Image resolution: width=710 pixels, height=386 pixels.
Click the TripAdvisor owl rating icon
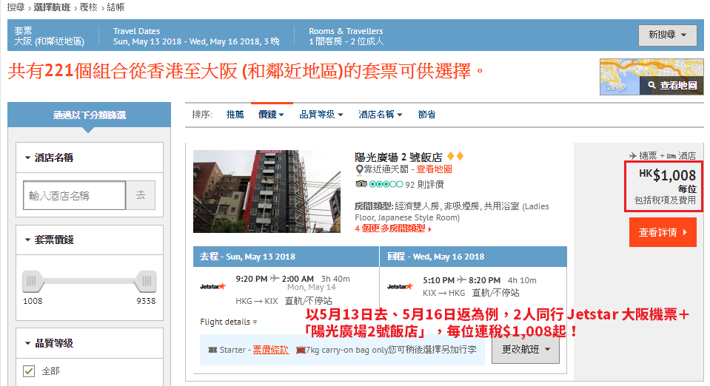coord(361,184)
